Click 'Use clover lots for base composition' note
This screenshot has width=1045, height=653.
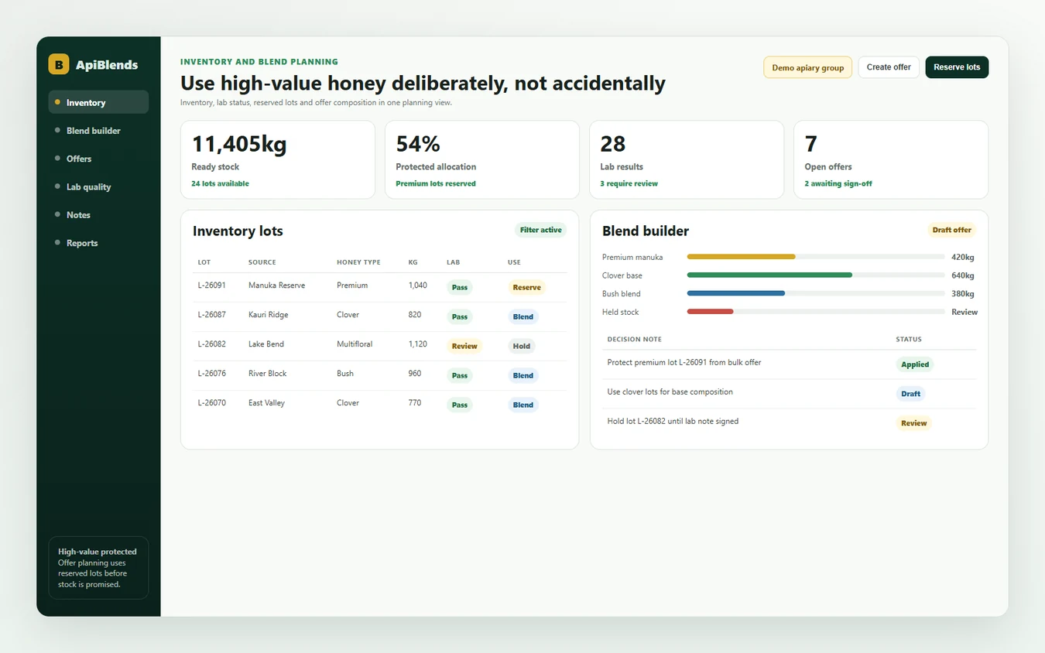click(x=670, y=391)
